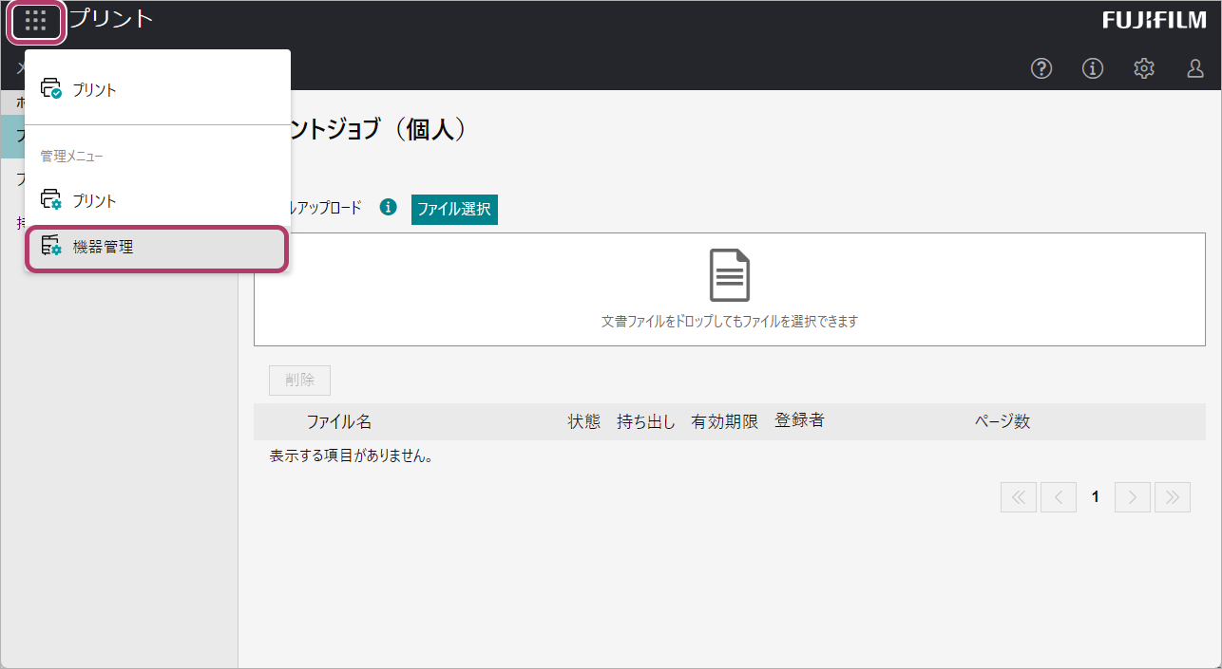1222x669 pixels.
Task: Jump to last page with double-right arrow
Action: click(x=1173, y=497)
